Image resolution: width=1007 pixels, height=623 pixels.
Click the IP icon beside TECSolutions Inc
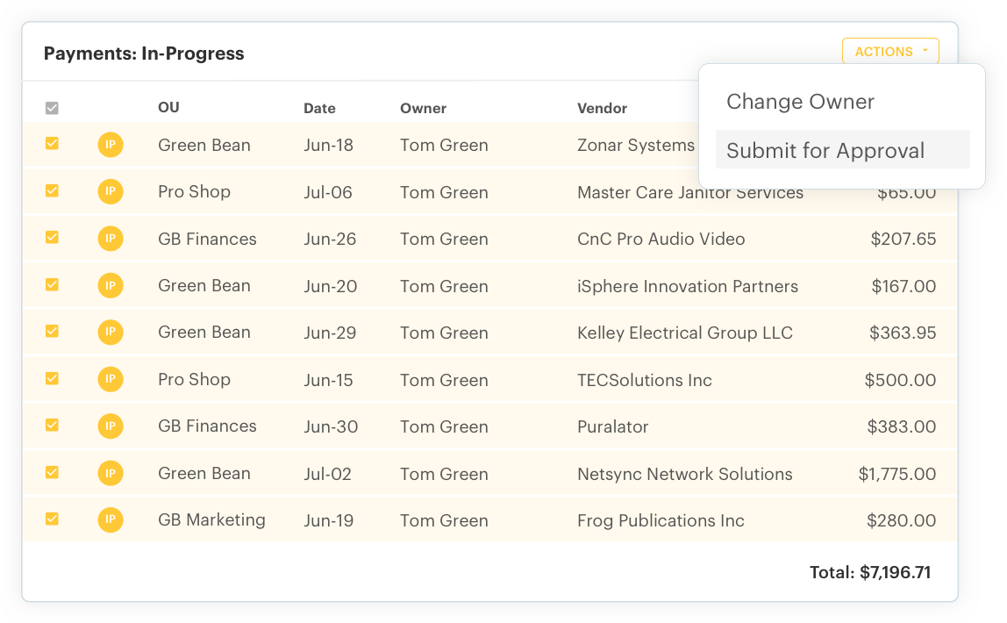tap(111, 379)
